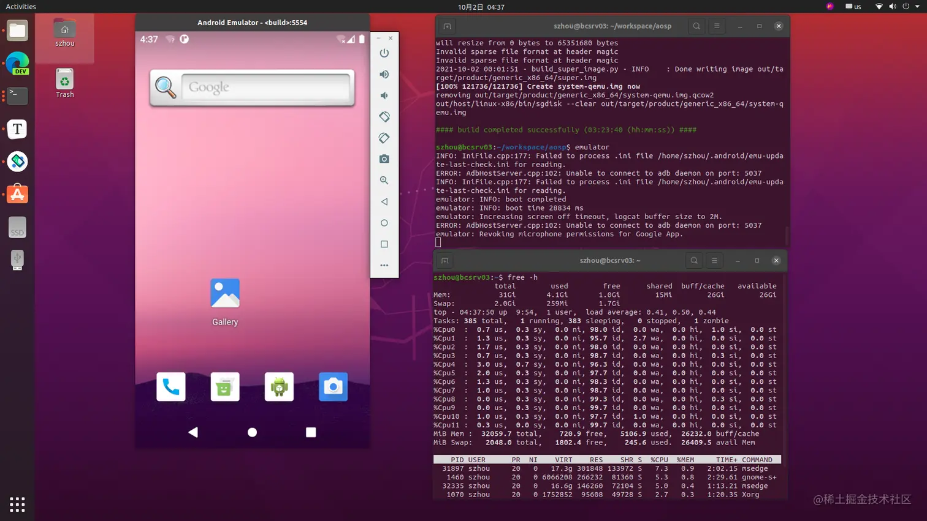
Task: Lower volume in emulator side toolbar
Action: click(x=384, y=96)
